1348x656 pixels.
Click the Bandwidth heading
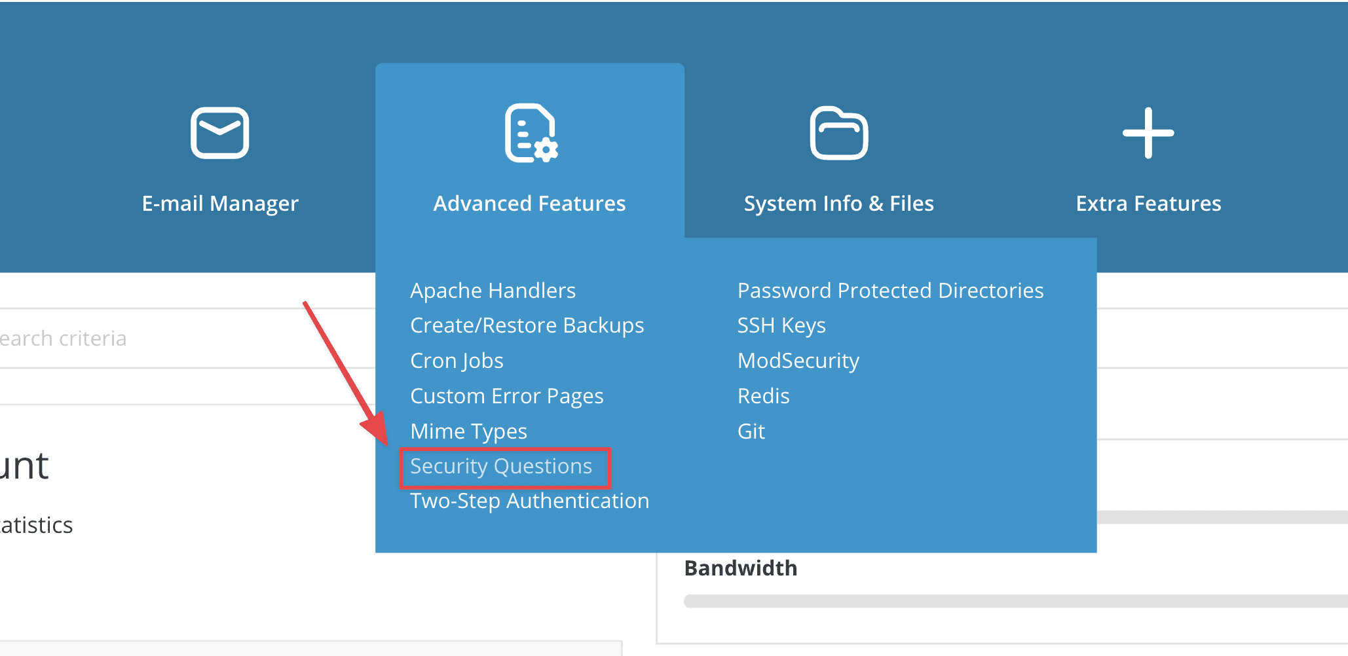(x=740, y=568)
